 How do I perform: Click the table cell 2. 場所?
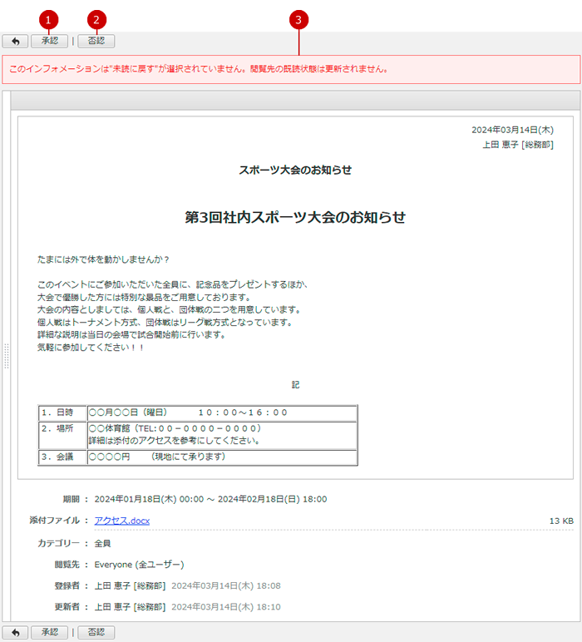click(x=62, y=435)
